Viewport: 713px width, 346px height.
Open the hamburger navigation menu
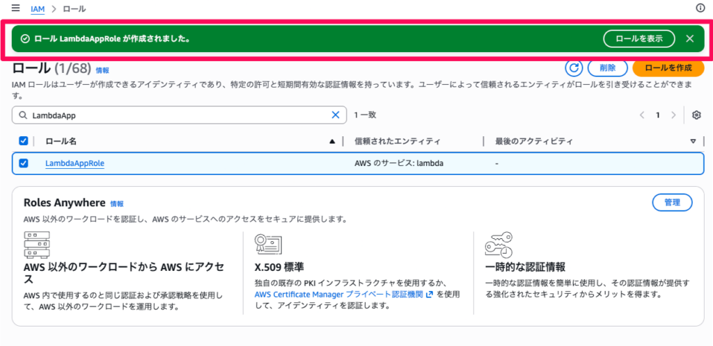tap(15, 8)
